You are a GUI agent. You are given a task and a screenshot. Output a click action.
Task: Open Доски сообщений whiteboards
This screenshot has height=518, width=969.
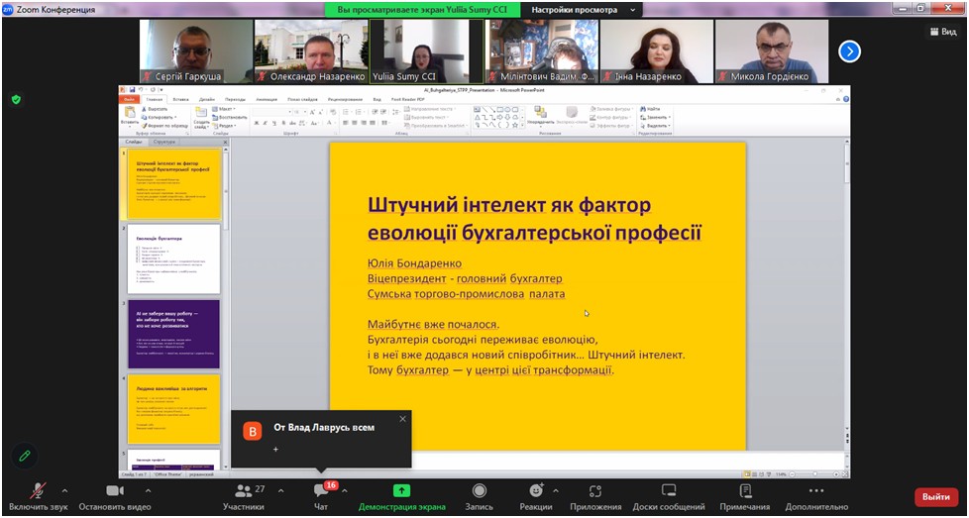pyautogui.click(x=669, y=491)
